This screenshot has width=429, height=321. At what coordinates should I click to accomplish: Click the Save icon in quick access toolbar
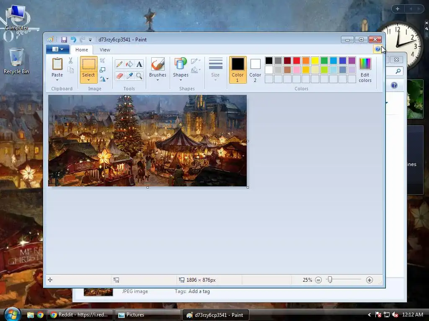pos(64,40)
